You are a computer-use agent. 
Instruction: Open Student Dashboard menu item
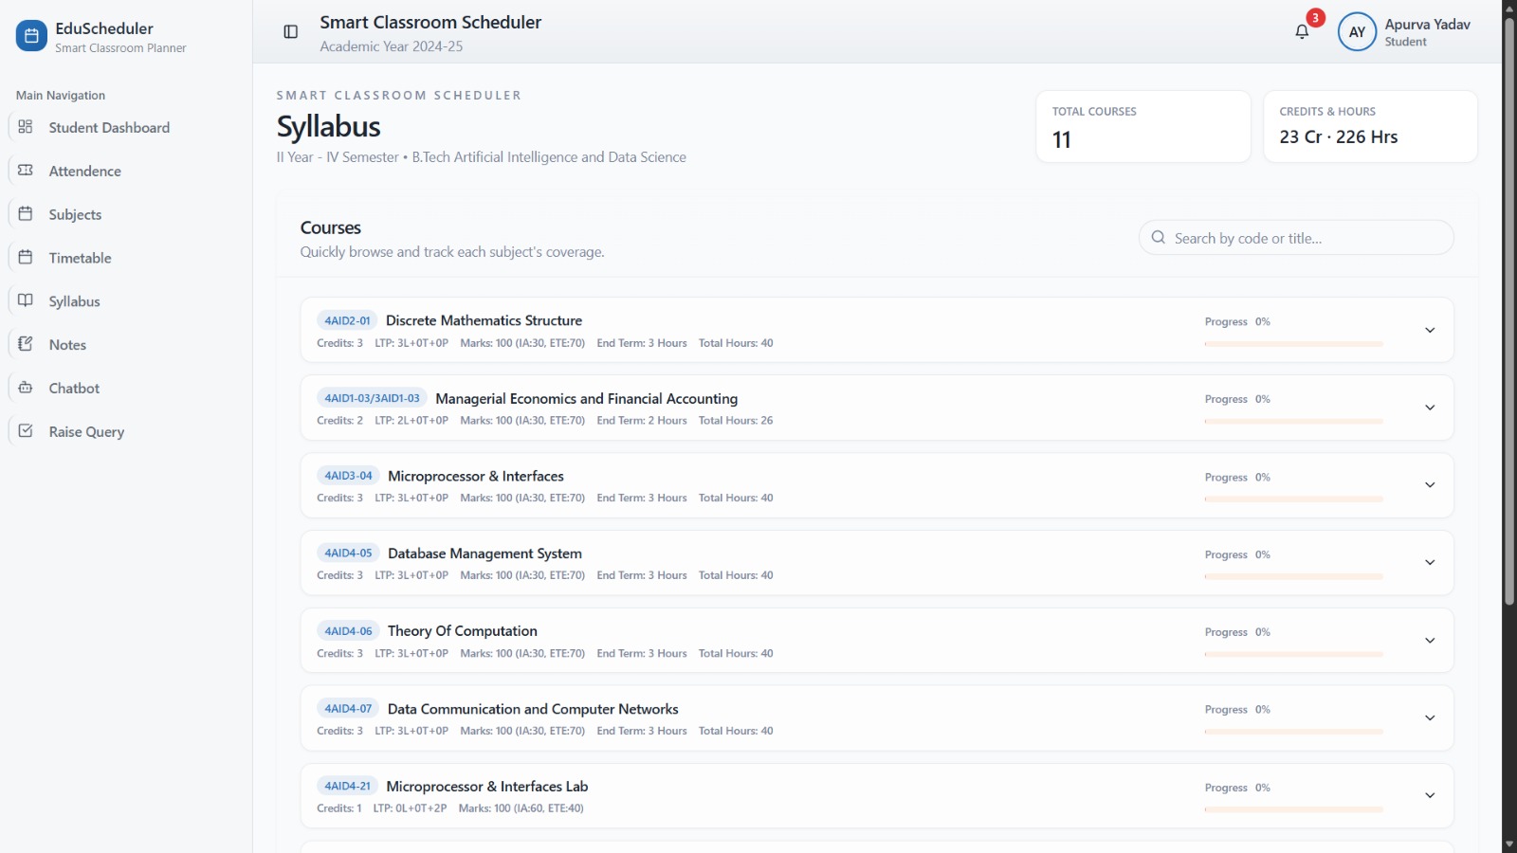click(126, 127)
